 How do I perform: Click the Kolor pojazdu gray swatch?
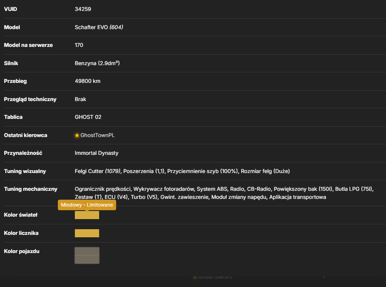87,255
